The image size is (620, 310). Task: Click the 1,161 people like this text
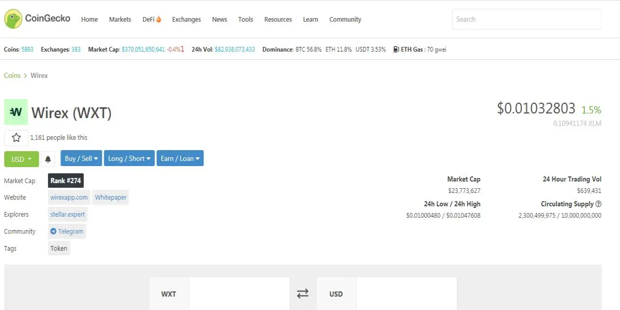click(x=59, y=138)
